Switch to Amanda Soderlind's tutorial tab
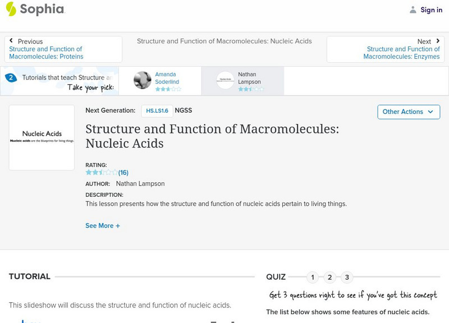The width and height of the screenshot is (449, 323). pyautogui.click(x=167, y=78)
